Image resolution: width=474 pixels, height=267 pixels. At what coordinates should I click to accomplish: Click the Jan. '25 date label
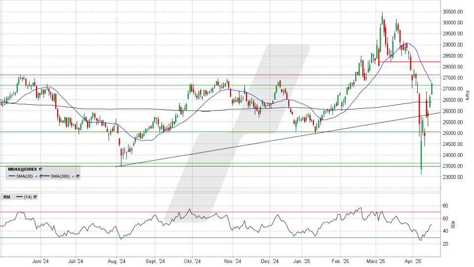click(302, 261)
